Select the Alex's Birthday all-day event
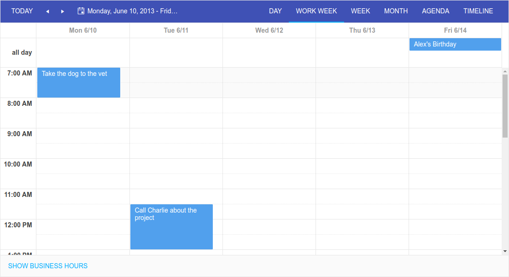The width and height of the screenshot is (509, 277). pos(455,45)
